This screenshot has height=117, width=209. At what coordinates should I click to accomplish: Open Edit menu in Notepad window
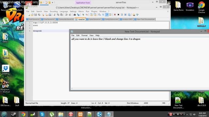(78, 35)
